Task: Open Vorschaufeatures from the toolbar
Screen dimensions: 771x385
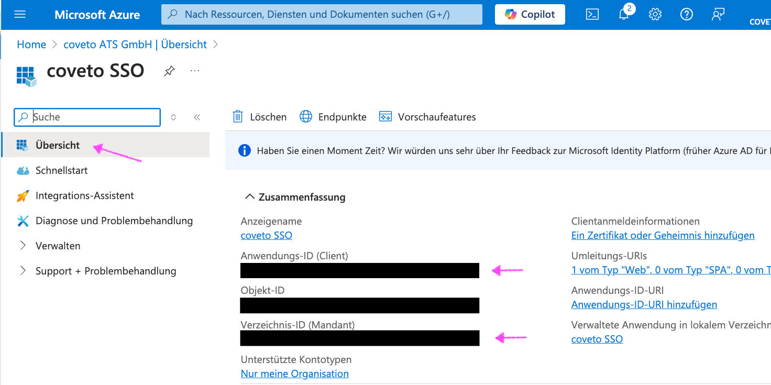Action: pyautogui.click(x=427, y=116)
